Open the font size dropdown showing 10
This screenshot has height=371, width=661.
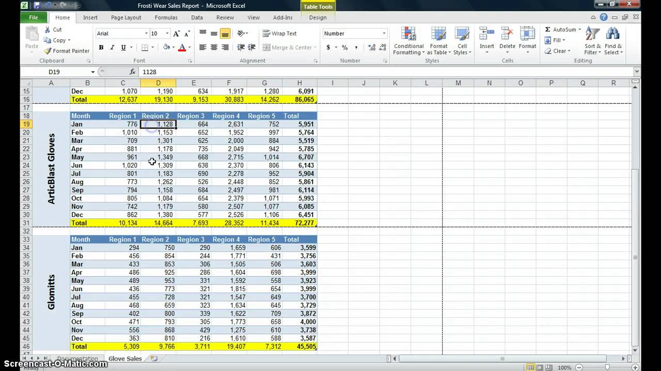click(167, 33)
